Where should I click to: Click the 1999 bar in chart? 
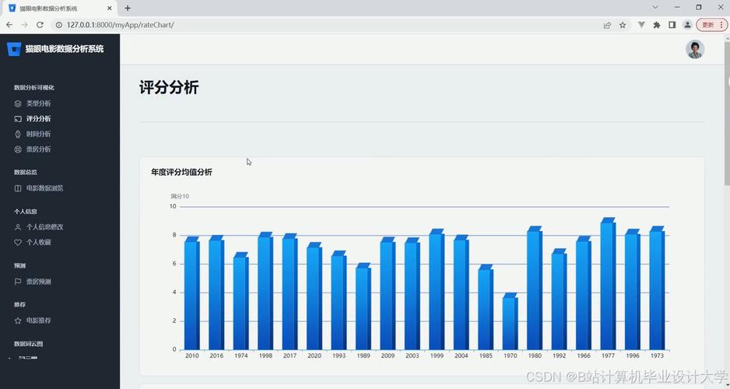tap(437, 289)
